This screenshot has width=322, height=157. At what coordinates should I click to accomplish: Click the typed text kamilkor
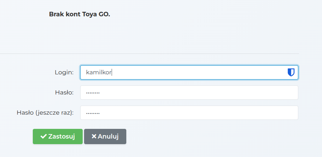98,72
